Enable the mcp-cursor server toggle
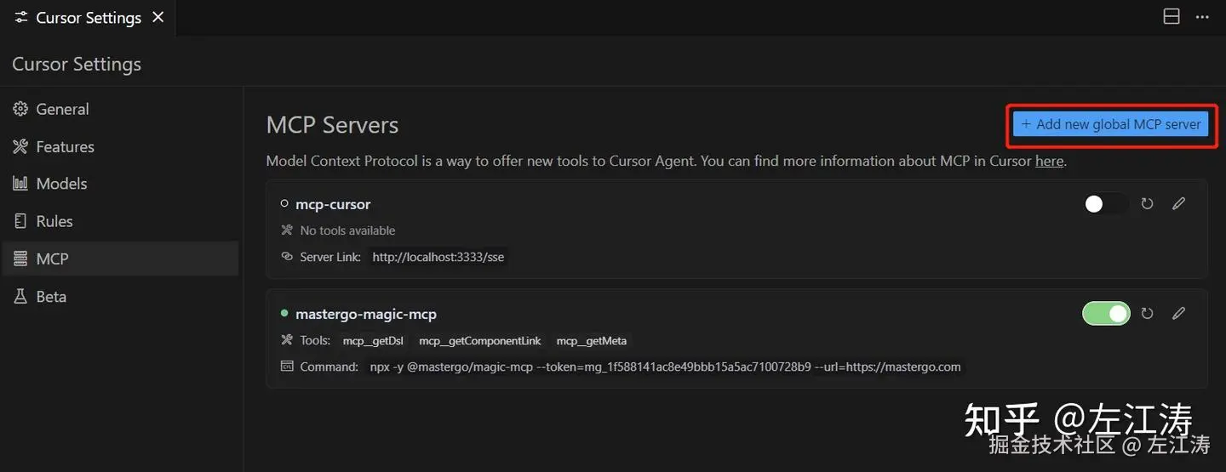Image resolution: width=1226 pixels, height=472 pixels. pyautogui.click(x=1105, y=204)
